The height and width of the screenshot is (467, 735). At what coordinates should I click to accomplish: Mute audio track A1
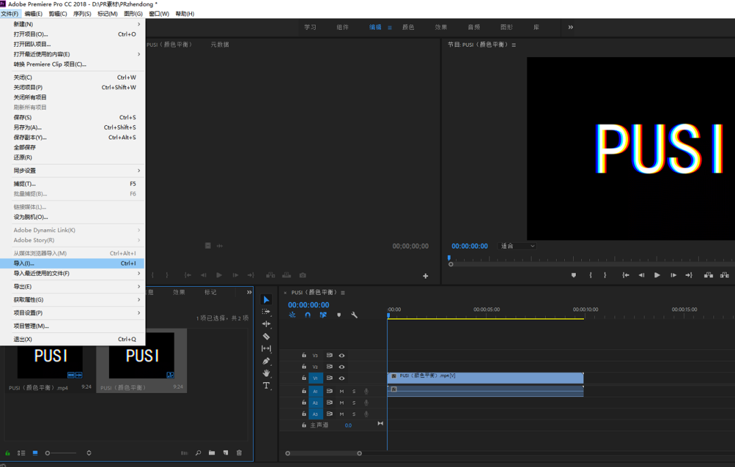click(342, 391)
